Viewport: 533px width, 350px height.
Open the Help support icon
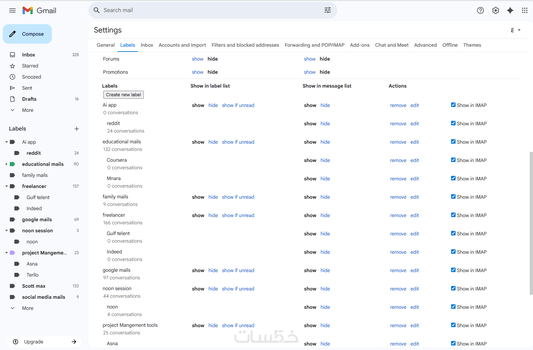(480, 10)
